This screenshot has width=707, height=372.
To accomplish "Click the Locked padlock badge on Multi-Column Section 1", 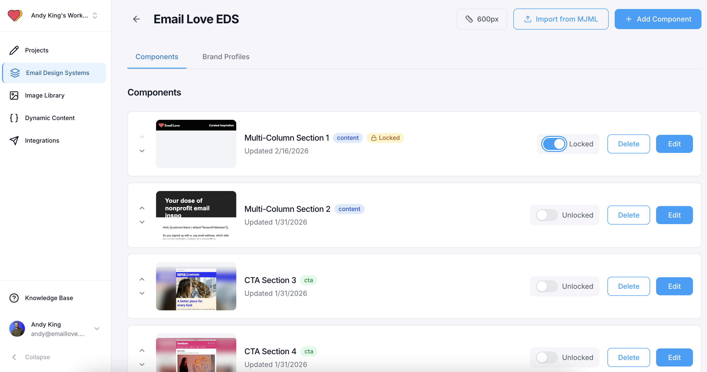I will [385, 138].
